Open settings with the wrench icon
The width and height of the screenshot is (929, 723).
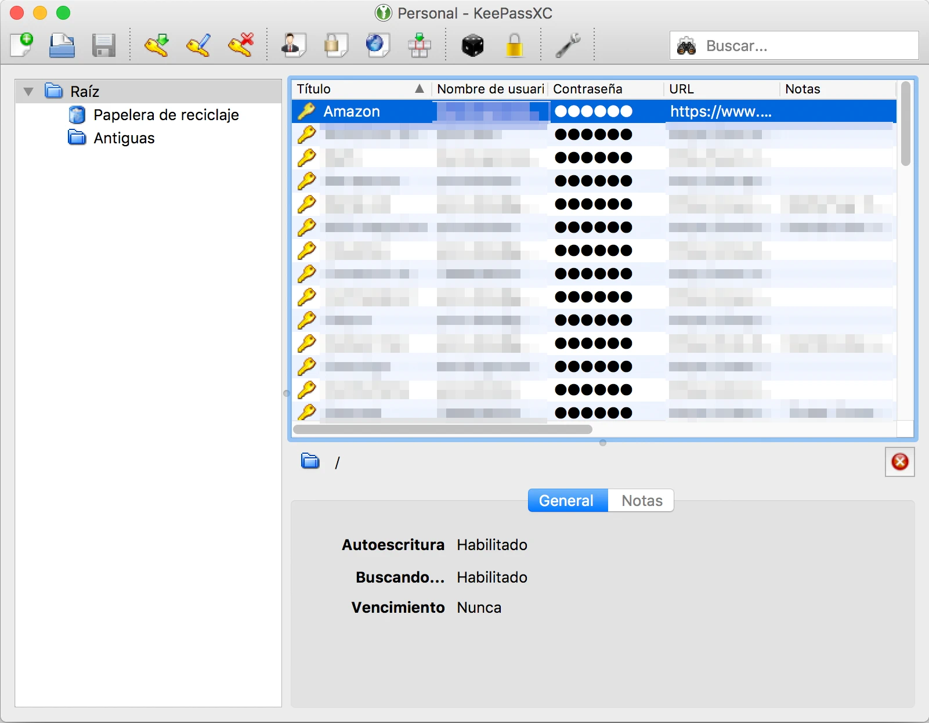coord(567,45)
